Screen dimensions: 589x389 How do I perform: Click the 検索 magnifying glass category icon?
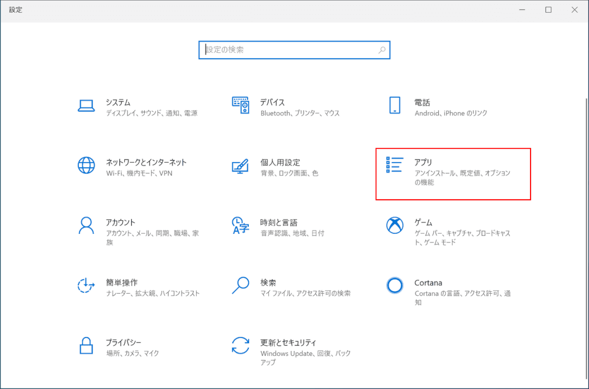point(240,285)
